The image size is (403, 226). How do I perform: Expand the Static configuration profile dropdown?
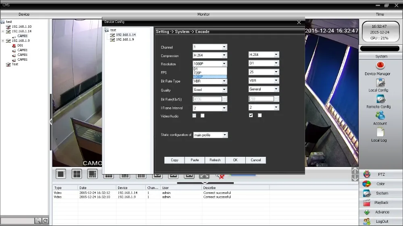pos(224,135)
